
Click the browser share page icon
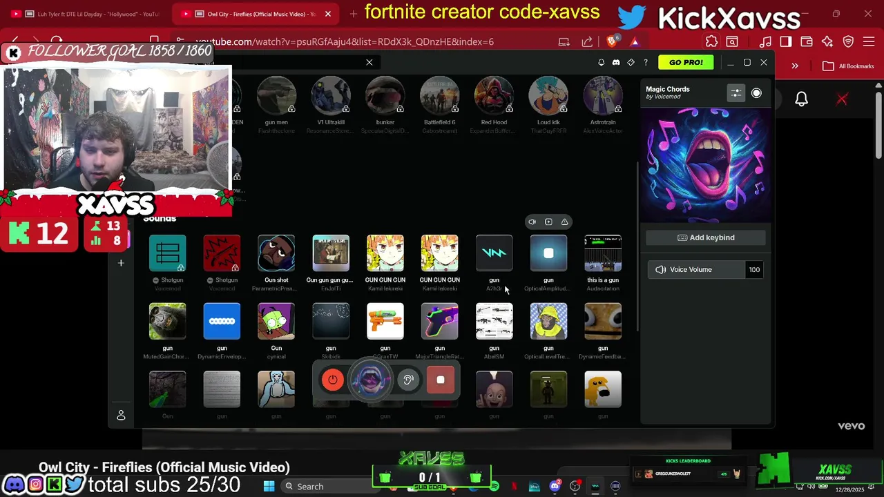pos(587,41)
